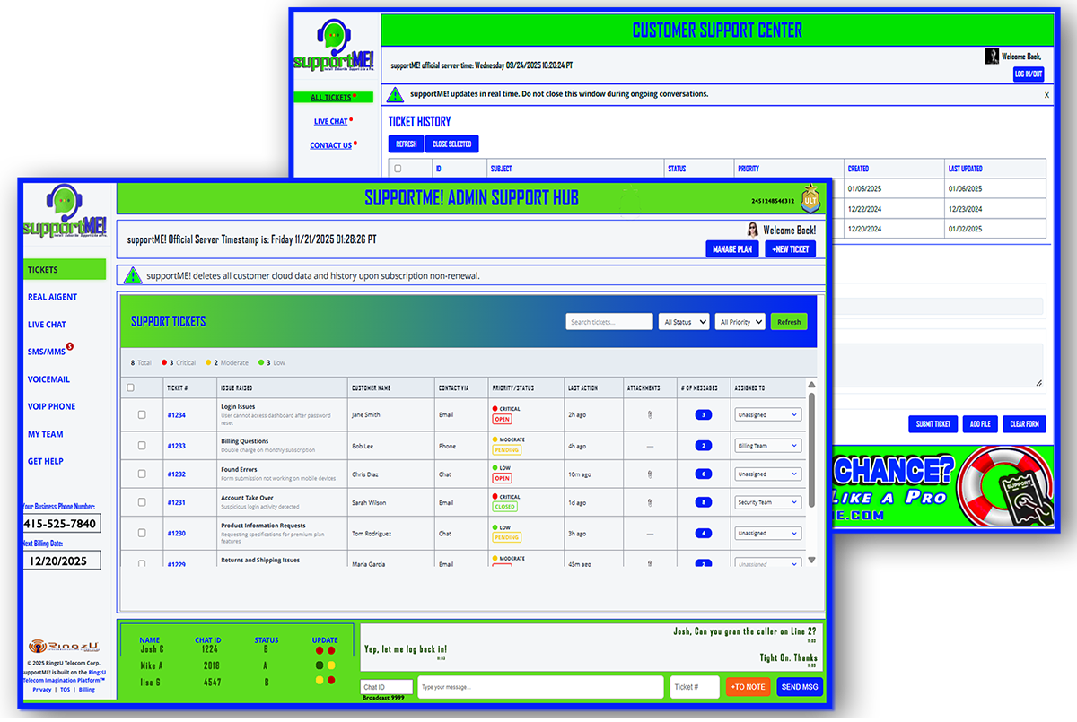Change the Security Team assignment dropdown on ticket #1231

click(767, 502)
